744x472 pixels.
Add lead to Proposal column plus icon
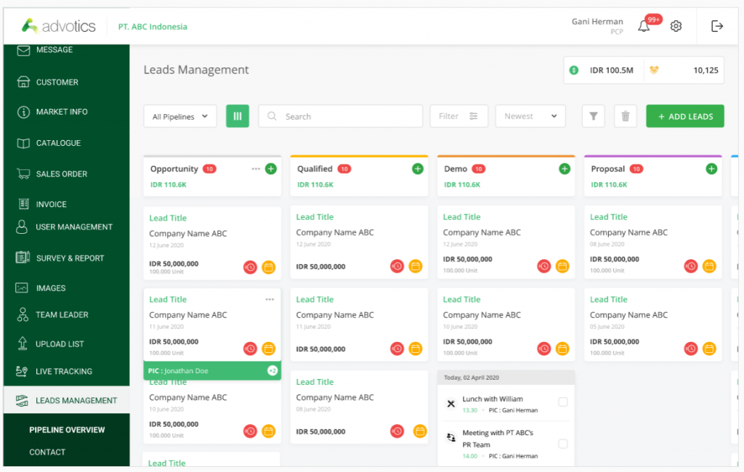coord(711,169)
